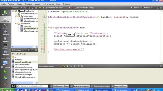Open the build target selector computer icon
Screen dimensions: 163x91
tap(5, 63)
